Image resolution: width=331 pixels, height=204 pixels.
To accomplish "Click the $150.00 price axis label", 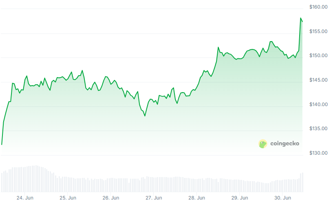I will (x=318, y=55).
